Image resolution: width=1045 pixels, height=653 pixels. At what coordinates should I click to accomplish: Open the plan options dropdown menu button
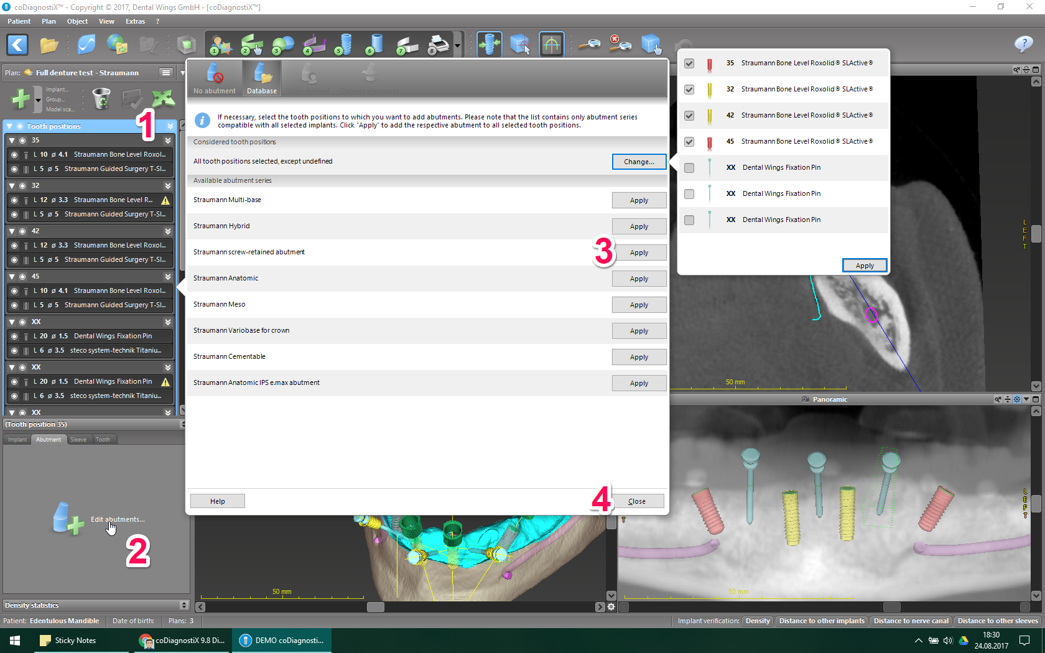(166, 73)
